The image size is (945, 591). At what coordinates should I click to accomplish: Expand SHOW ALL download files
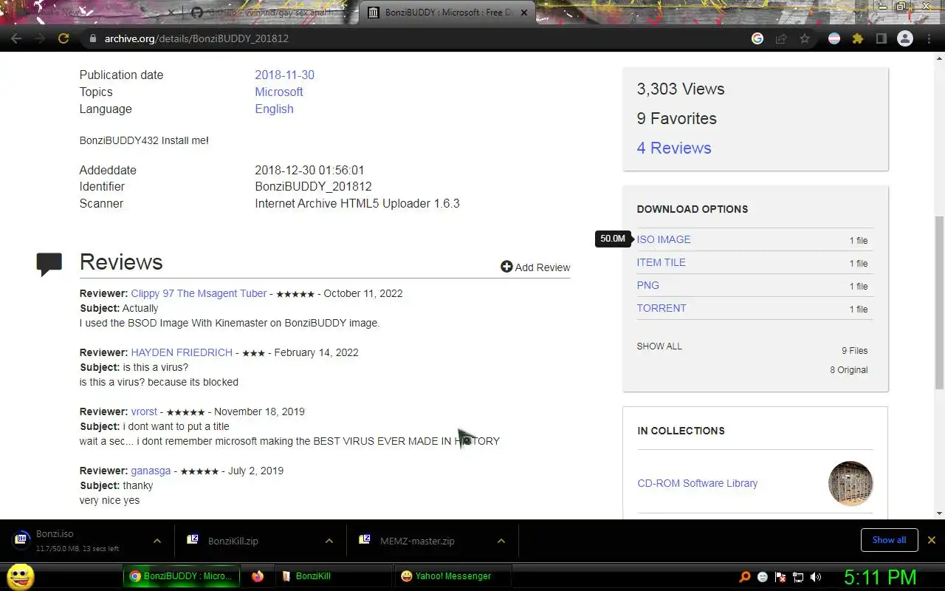pyautogui.click(x=659, y=346)
